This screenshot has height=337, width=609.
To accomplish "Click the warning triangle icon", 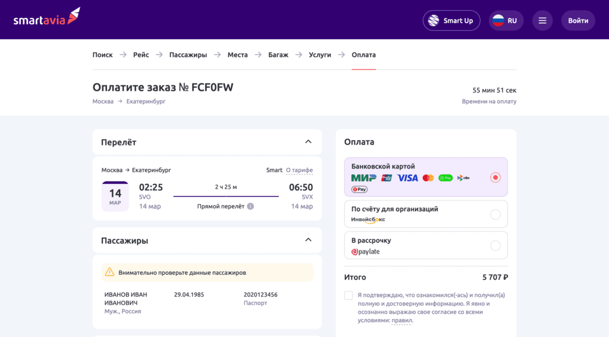I will (x=109, y=272).
